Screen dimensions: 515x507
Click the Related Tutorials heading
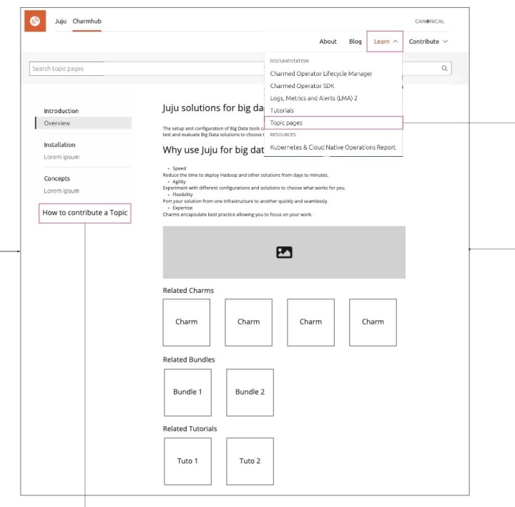[190, 429]
